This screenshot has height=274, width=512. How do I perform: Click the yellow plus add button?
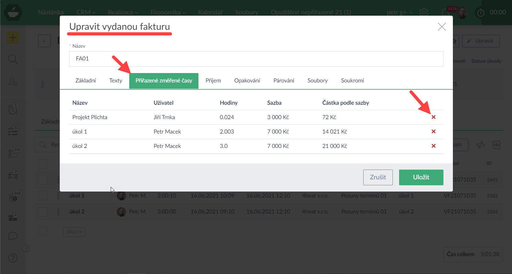(x=13, y=38)
